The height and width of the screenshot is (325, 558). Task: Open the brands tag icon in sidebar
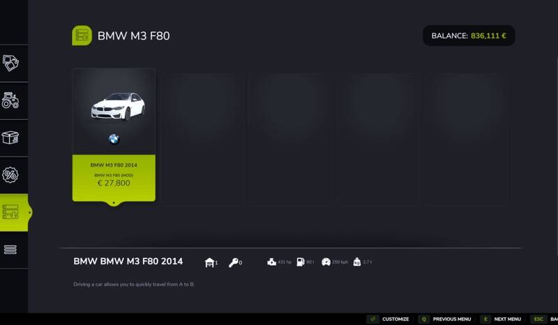point(10,63)
